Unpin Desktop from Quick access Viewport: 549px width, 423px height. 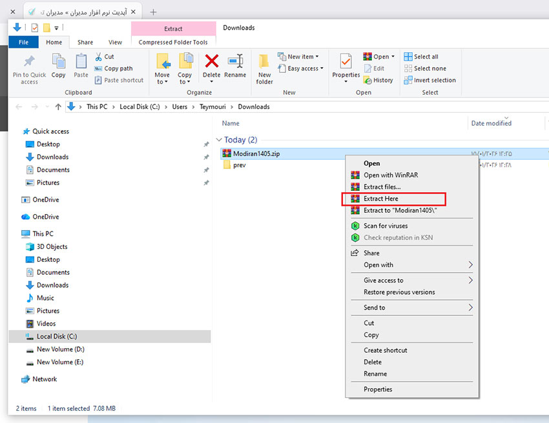click(207, 144)
